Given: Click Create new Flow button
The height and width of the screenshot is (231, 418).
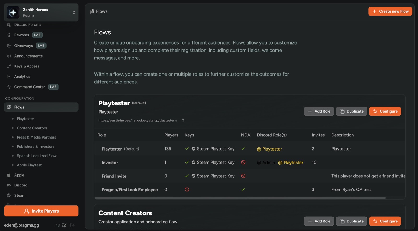Looking at the screenshot, I should point(390,11).
